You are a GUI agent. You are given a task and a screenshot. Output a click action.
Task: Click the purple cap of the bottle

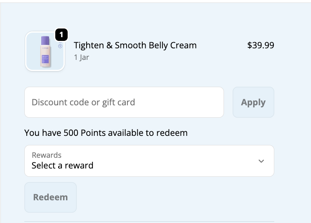click(x=45, y=40)
